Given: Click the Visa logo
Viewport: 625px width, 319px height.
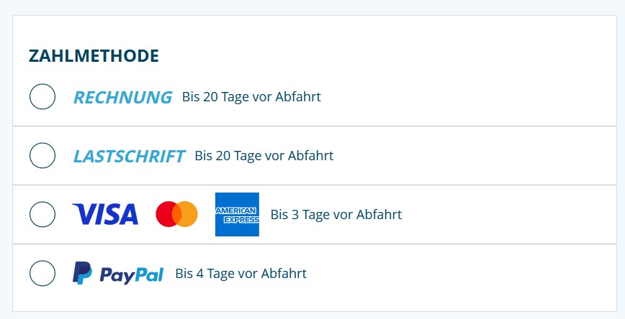Looking at the screenshot, I should pyautogui.click(x=105, y=214).
